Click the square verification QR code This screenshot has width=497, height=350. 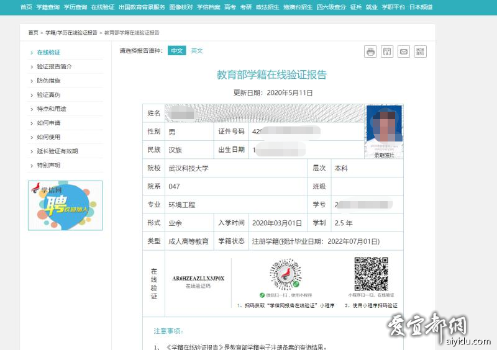coord(370,274)
